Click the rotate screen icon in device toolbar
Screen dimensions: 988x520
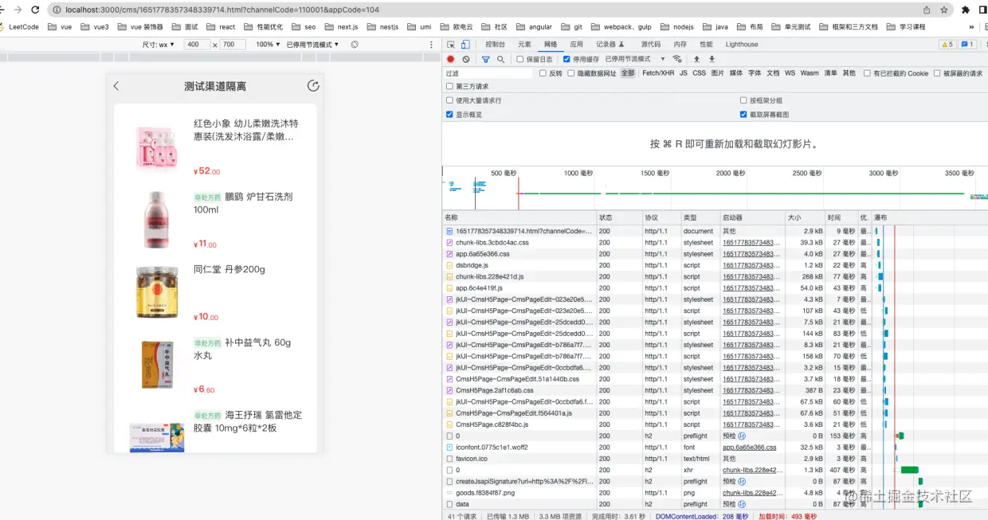pyautogui.click(x=354, y=45)
